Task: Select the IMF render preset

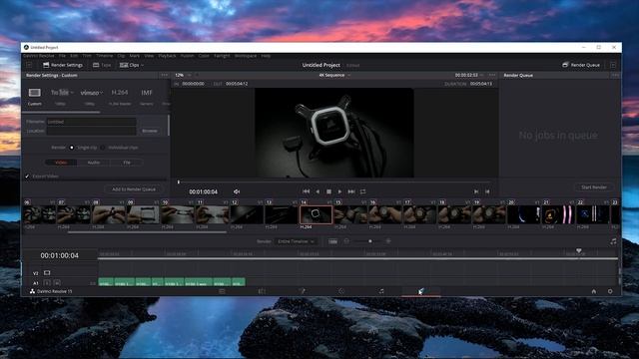Action: click(x=147, y=93)
